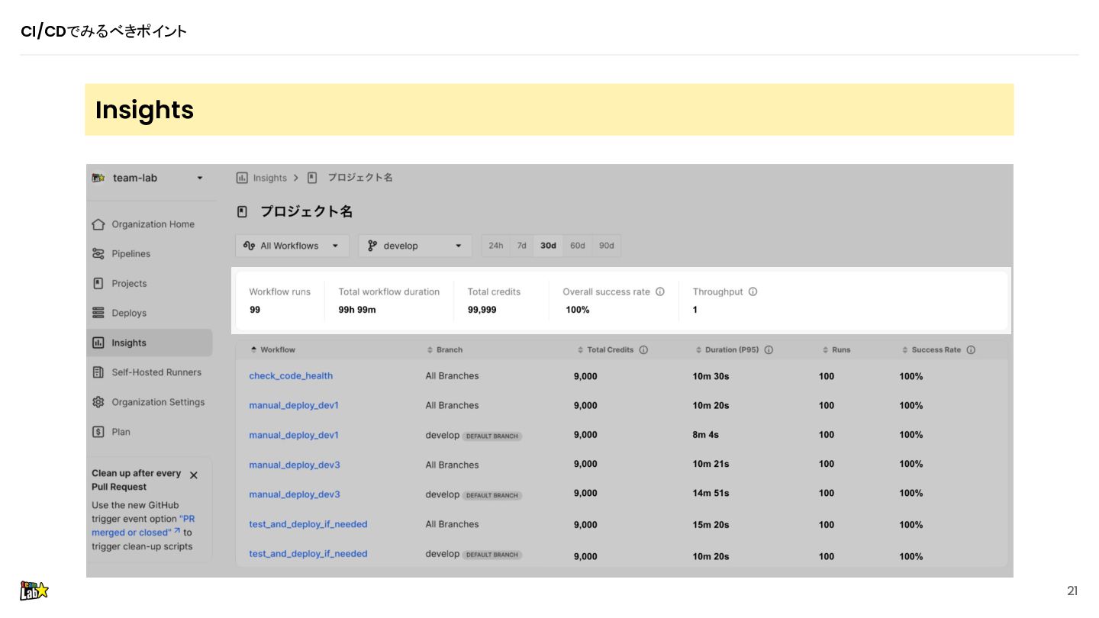
Task: Click the Organization Home house icon
Action: point(98,224)
